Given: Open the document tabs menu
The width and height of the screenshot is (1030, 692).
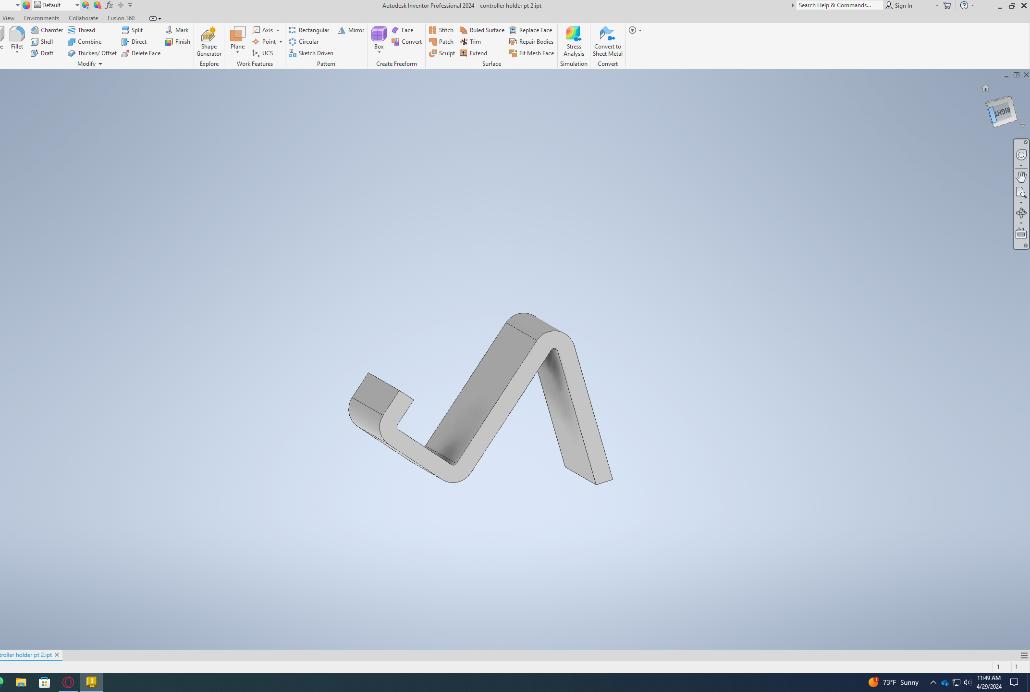Looking at the screenshot, I should point(1024,655).
